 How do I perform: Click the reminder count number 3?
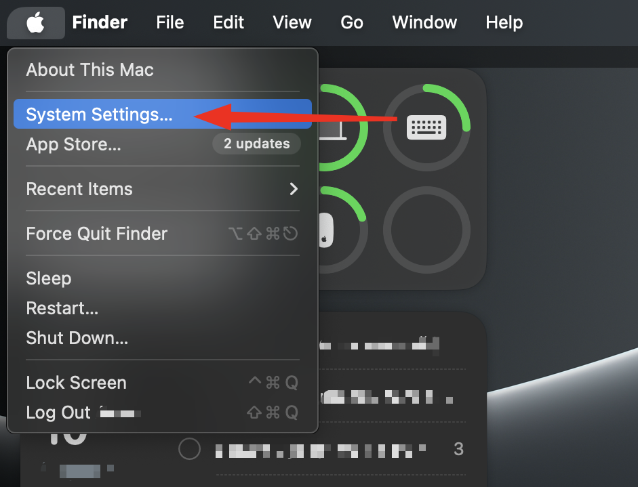458,449
